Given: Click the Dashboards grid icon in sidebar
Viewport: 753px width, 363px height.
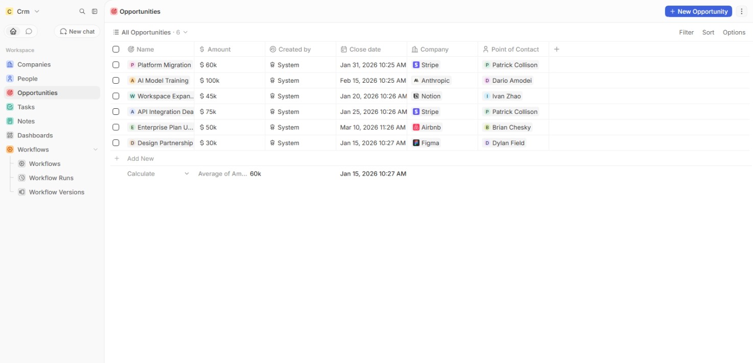Looking at the screenshot, I should (10, 135).
